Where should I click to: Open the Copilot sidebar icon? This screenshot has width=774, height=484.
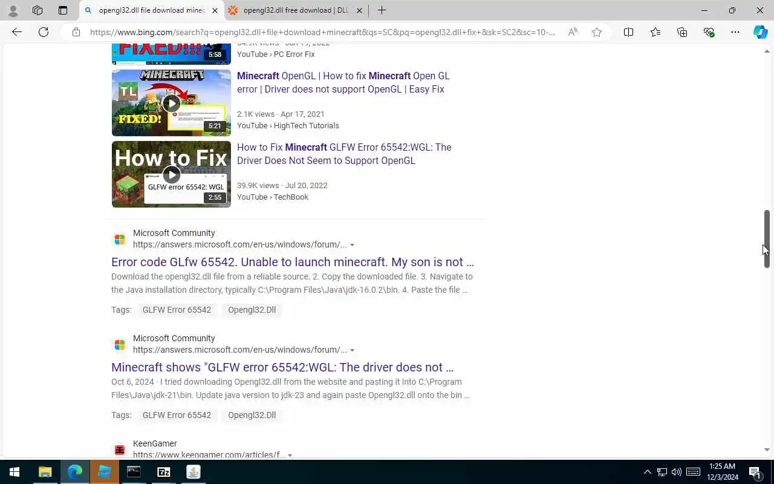click(x=760, y=32)
